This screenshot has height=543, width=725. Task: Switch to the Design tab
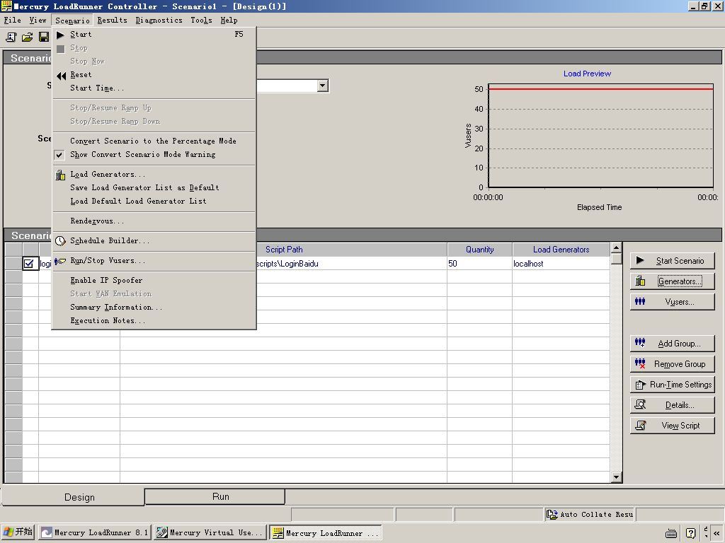(73, 497)
